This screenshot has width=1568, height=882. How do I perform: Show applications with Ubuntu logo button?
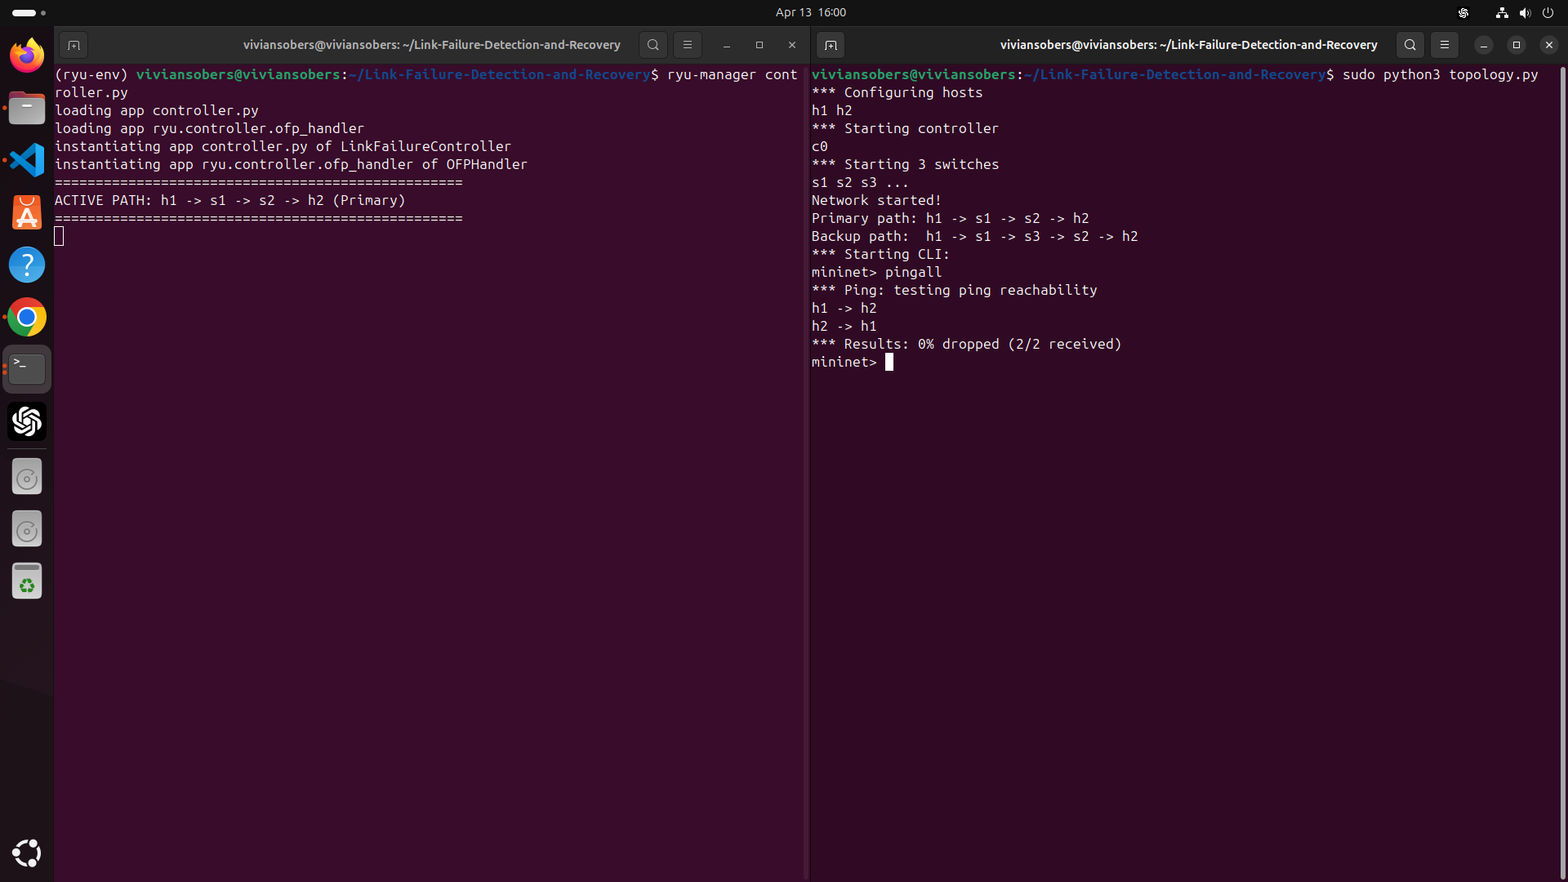coord(27,853)
